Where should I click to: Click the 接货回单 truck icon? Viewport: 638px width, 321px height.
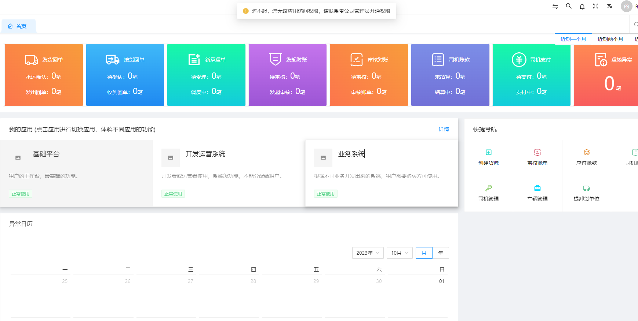click(113, 60)
